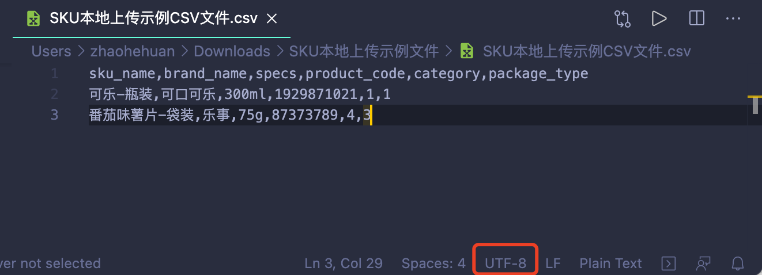Change the UTF-8 file encoding
The width and height of the screenshot is (762, 275).
[506, 263]
